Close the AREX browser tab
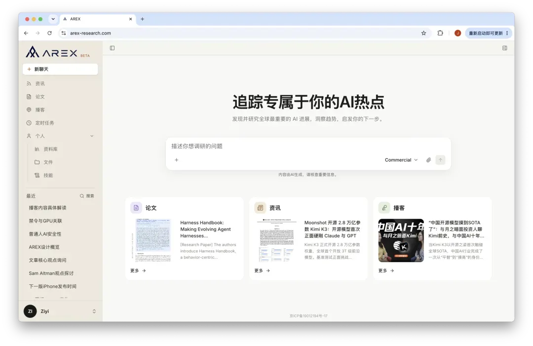533x346 pixels. (130, 19)
